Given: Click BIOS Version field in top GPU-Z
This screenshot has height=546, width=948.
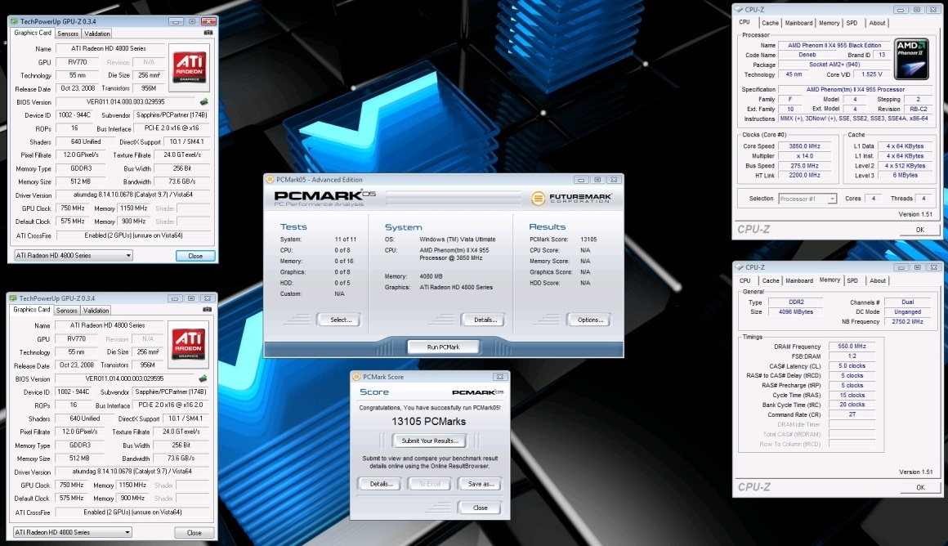Looking at the screenshot, I should click(126, 101).
